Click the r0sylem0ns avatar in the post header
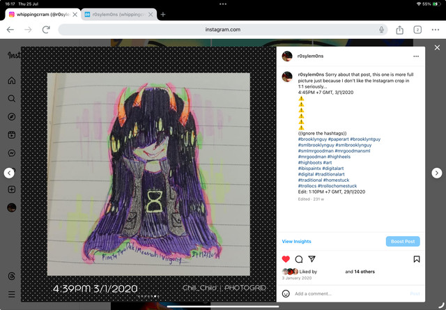This screenshot has width=446, height=310. coord(287,56)
